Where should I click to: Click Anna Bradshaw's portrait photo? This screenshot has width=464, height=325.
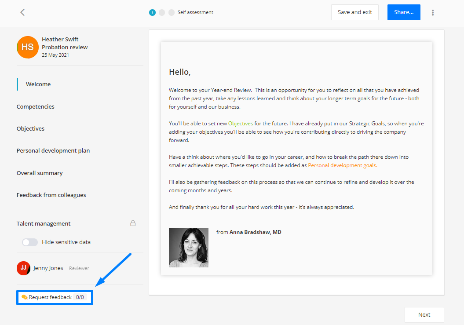(189, 248)
